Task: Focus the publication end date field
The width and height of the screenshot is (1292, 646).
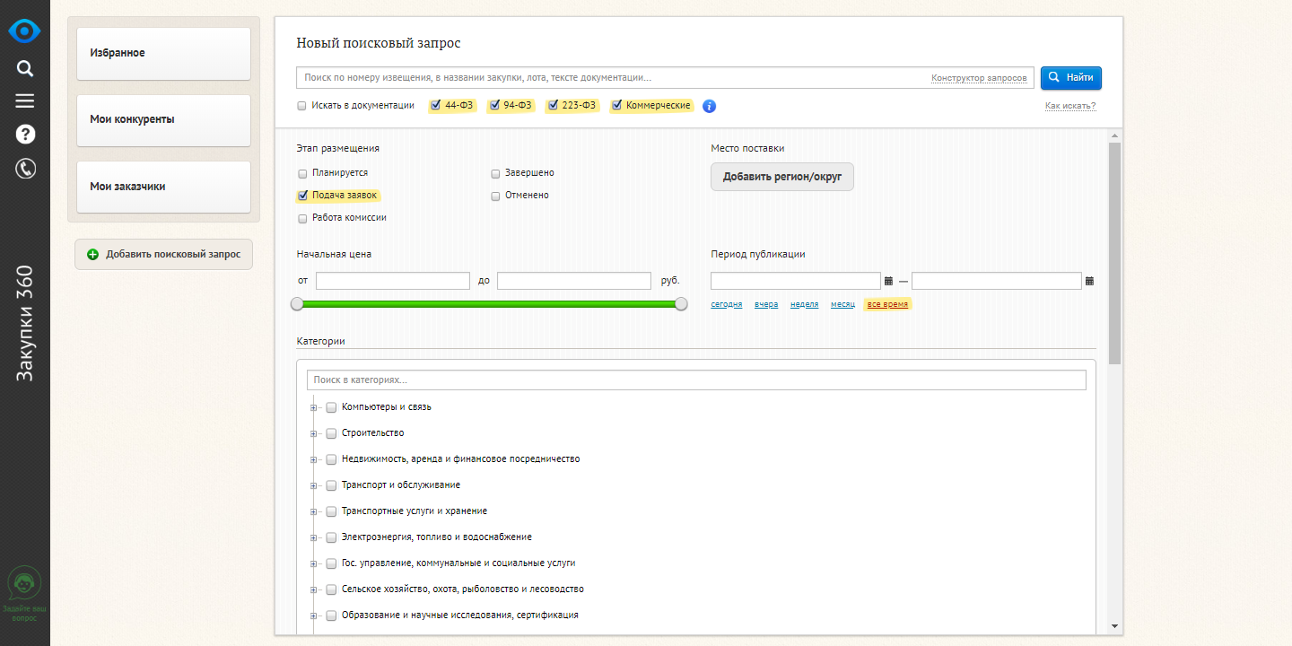Action: [x=997, y=281]
